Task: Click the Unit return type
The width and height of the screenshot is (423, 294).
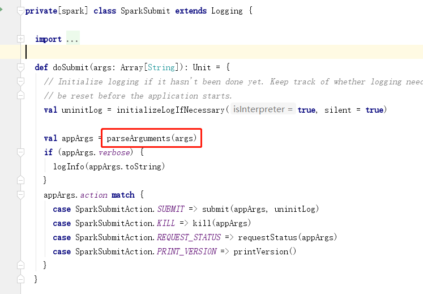Action: pos(202,67)
